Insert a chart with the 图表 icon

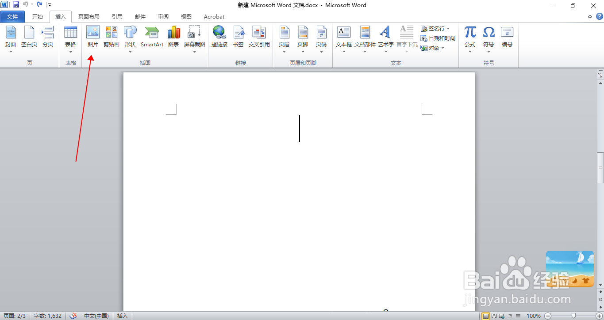pyautogui.click(x=173, y=36)
